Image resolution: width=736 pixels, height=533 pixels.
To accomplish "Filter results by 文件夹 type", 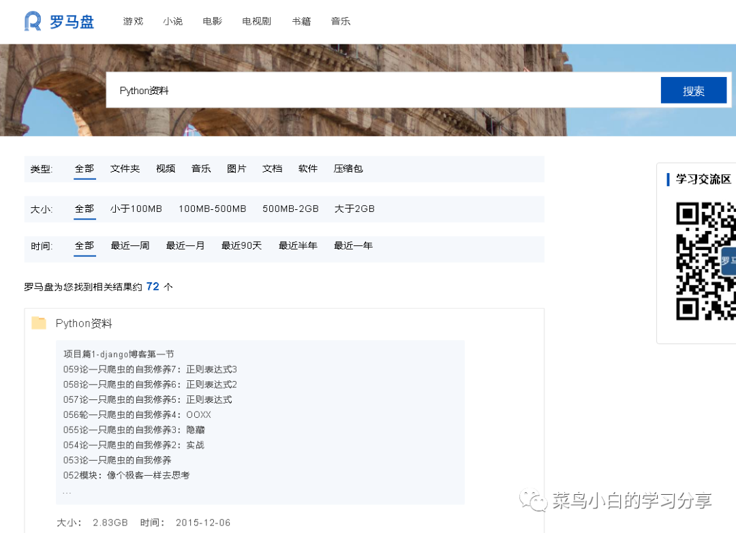I will pos(125,168).
